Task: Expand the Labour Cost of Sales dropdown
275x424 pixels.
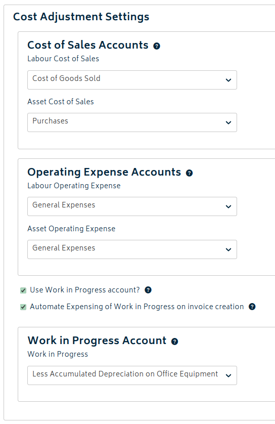Action: tap(132, 80)
